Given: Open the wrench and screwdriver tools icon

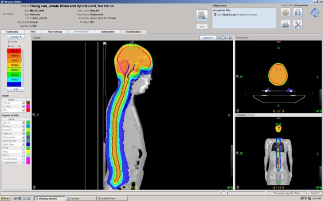Looking at the screenshot, I should pos(298,25).
